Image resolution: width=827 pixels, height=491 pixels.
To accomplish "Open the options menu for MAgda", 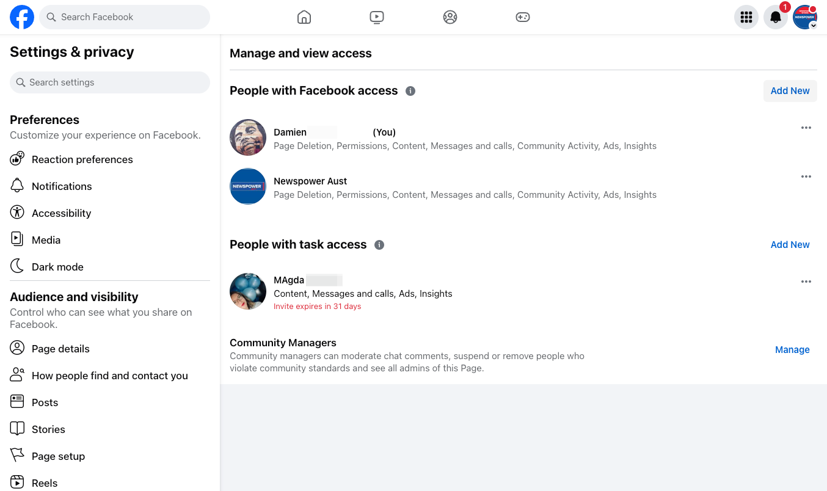I will tap(806, 282).
